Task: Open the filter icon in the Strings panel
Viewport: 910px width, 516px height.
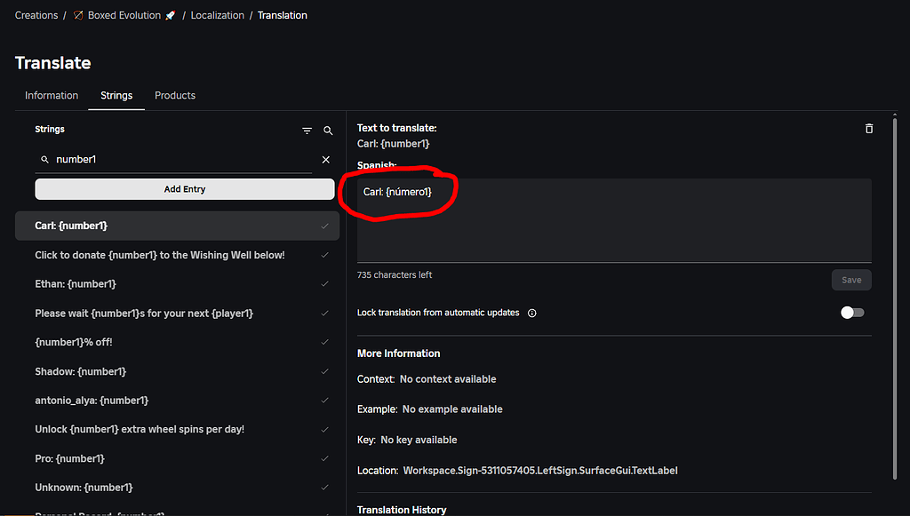Action: click(307, 131)
